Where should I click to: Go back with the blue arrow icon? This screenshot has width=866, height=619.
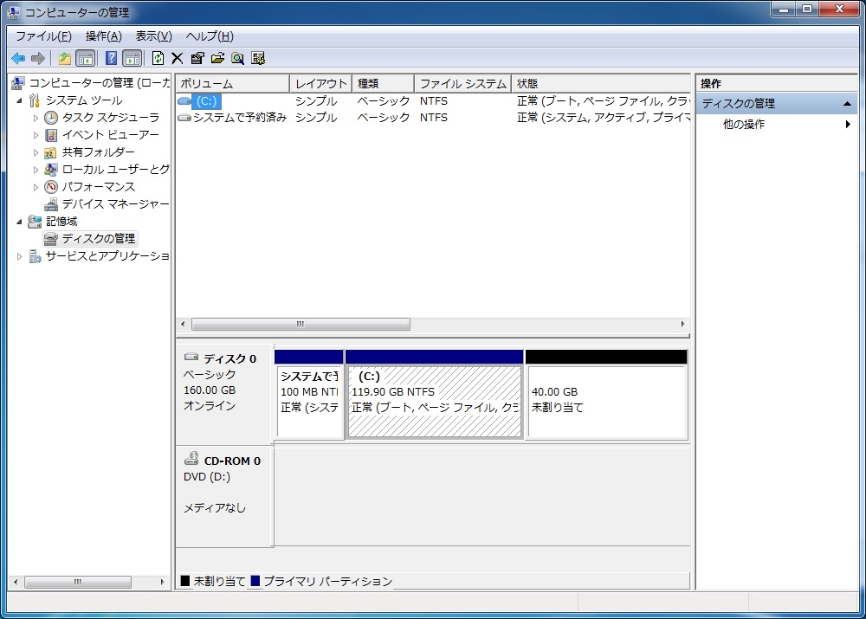18,58
